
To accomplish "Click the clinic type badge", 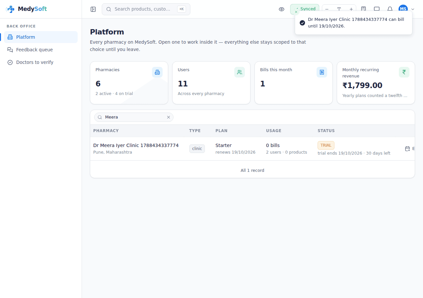I will click(x=197, y=149).
